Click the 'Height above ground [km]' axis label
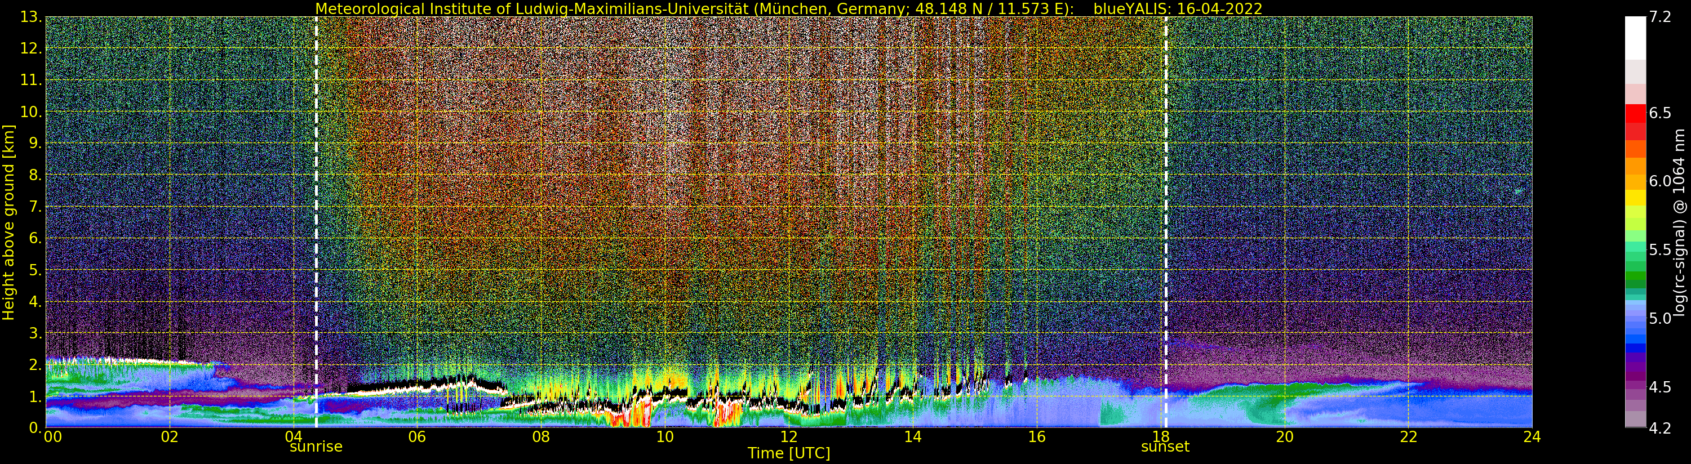The width and height of the screenshot is (1691, 464). click(x=8, y=222)
